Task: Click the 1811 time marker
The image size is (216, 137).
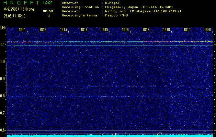Action: [x=22, y=29]
